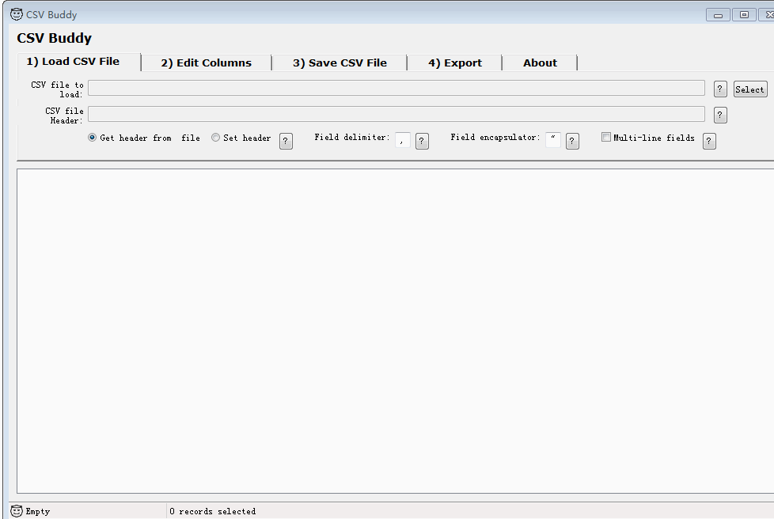Click '0 records selected' status text
This screenshot has height=519, width=774.
point(213,512)
